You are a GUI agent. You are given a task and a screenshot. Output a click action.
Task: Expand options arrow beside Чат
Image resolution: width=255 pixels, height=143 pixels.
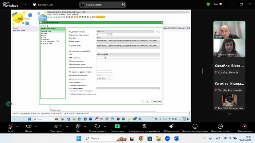[x=85, y=126]
